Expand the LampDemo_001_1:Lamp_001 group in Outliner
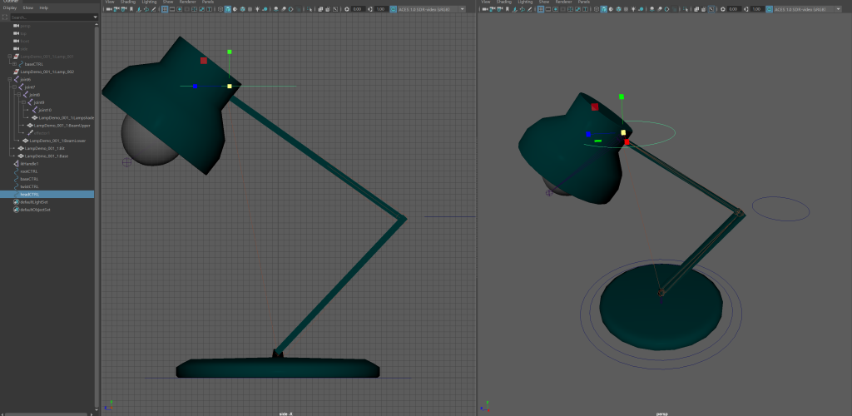852x416 pixels. 9,57
